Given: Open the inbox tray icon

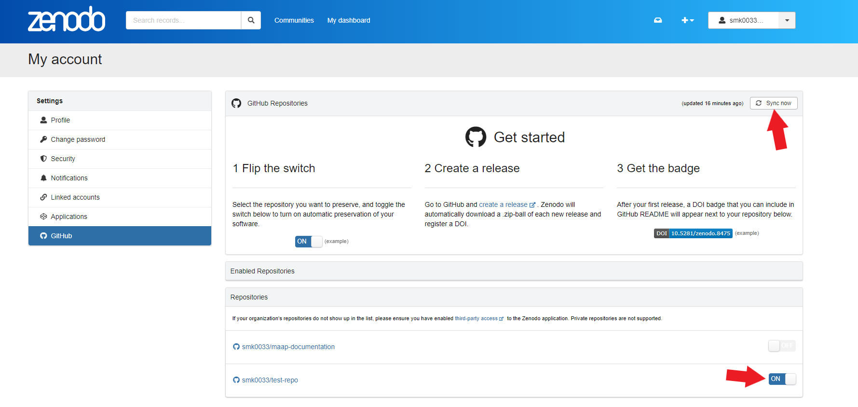Looking at the screenshot, I should coord(658,20).
